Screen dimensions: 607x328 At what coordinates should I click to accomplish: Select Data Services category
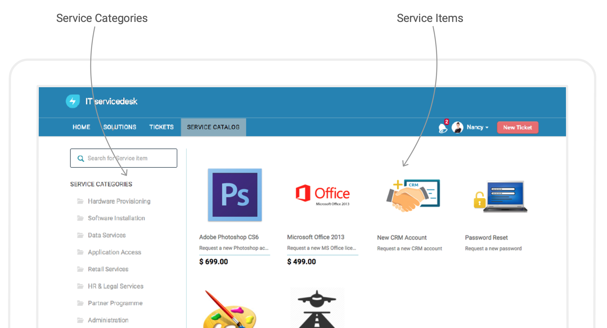tap(107, 235)
